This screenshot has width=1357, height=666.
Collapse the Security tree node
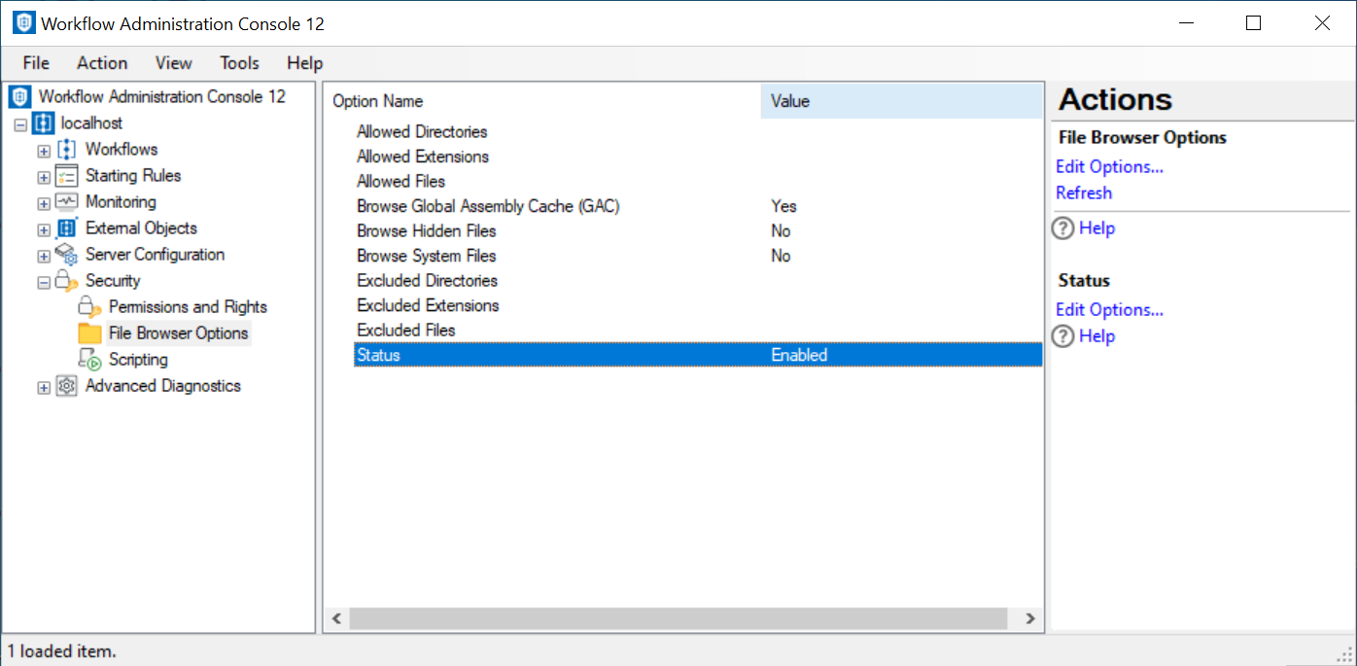[44, 282]
